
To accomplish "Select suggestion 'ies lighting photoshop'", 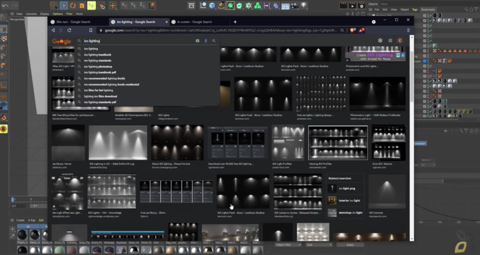I will click(x=98, y=66).
